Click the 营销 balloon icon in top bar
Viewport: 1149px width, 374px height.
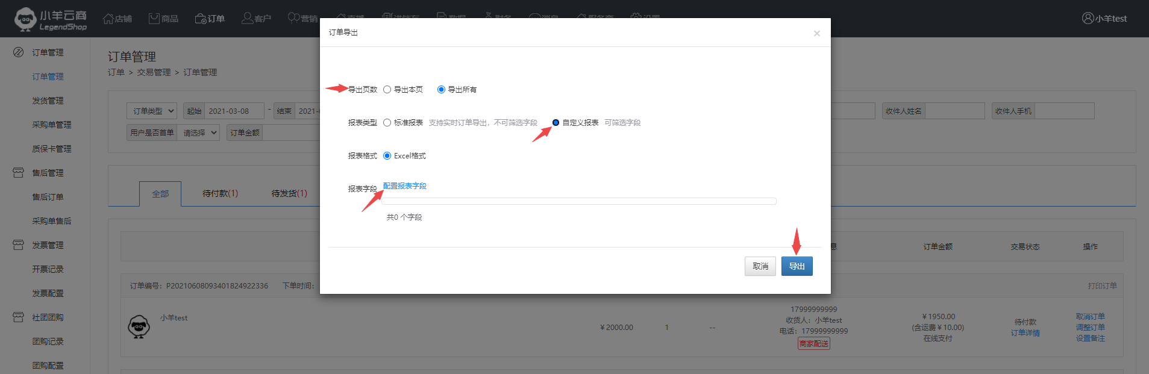click(x=293, y=19)
